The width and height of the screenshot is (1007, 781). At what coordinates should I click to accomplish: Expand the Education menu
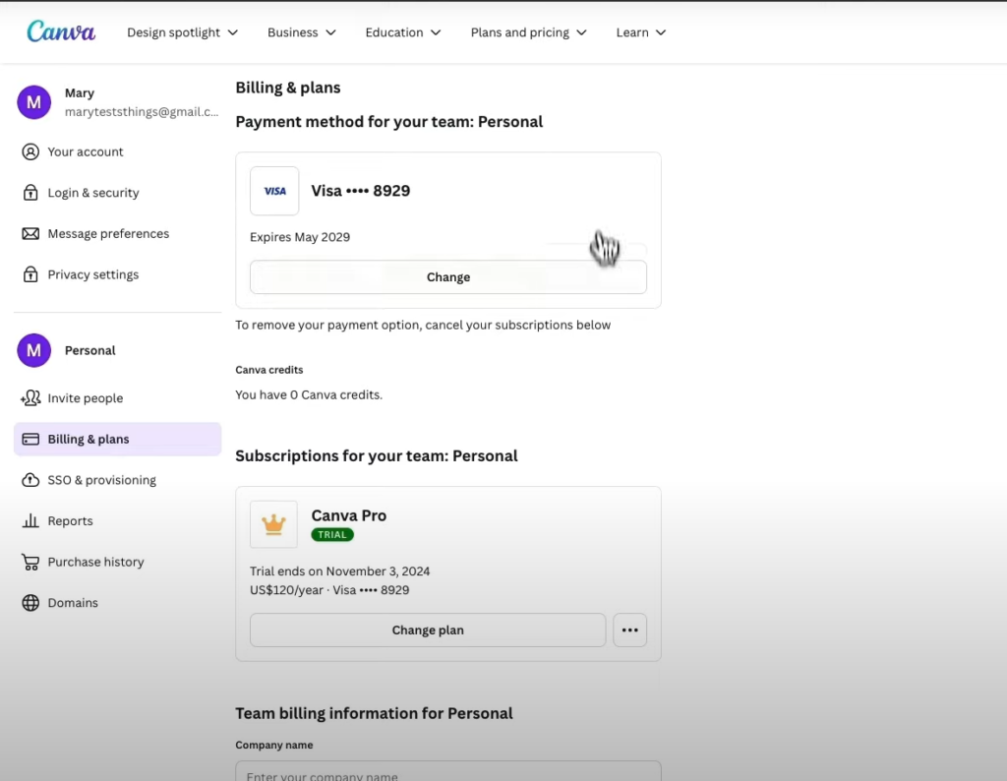point(402,32)
